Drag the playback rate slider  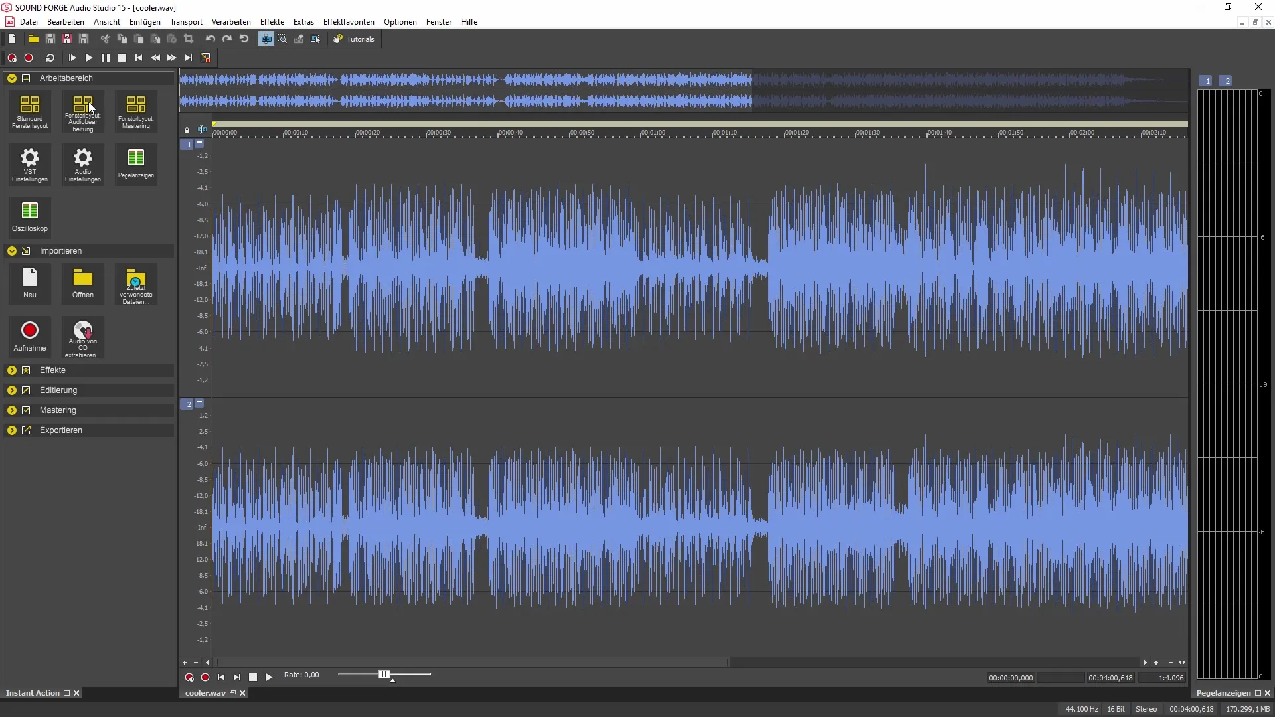click(x=384, y=675)
